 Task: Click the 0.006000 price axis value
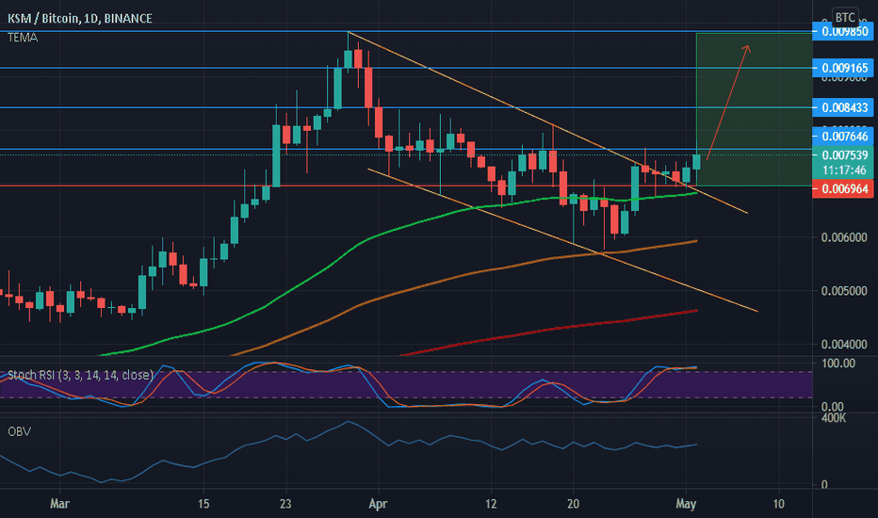(x=844, y=237)
